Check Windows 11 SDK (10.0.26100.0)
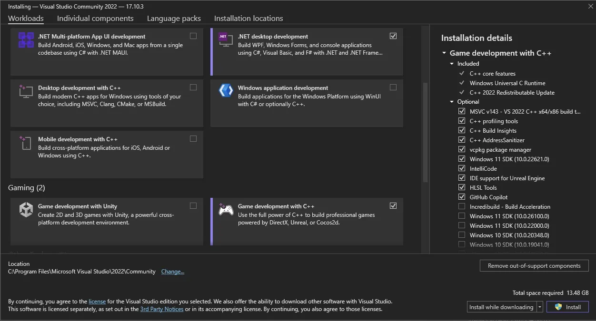Screen dimensions: 596x321 tap(461, 216)
